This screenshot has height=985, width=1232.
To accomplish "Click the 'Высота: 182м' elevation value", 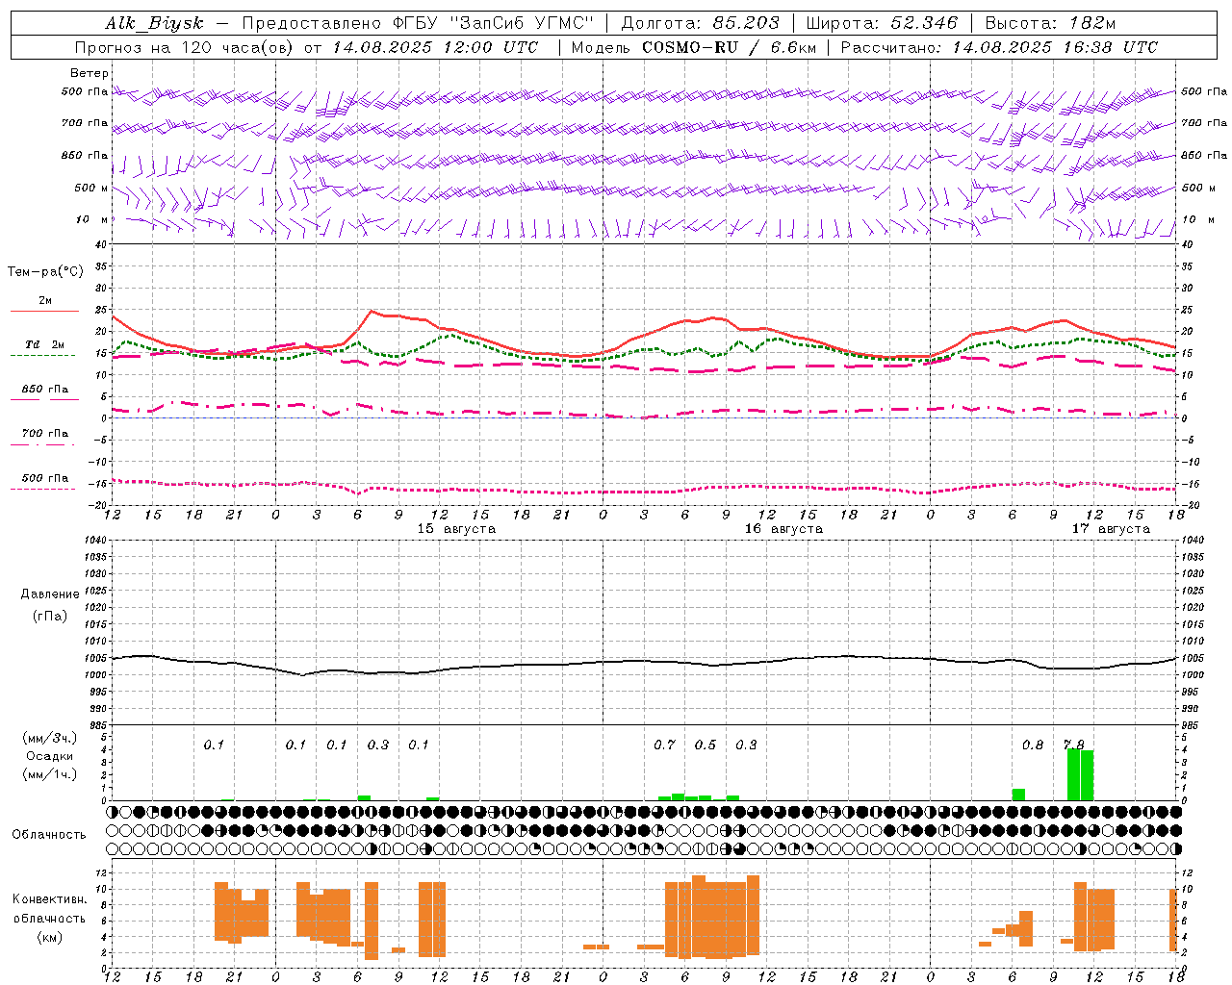I will [1050, 23].
